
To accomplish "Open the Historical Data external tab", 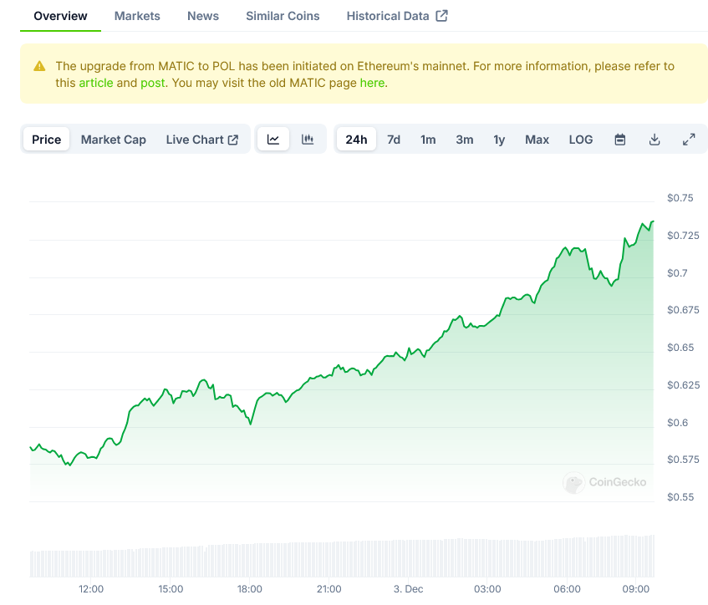I will [x=396, y=16].
